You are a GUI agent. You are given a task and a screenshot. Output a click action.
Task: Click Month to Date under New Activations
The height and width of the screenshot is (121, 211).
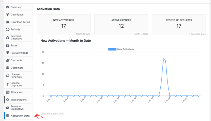click(83, 34)
